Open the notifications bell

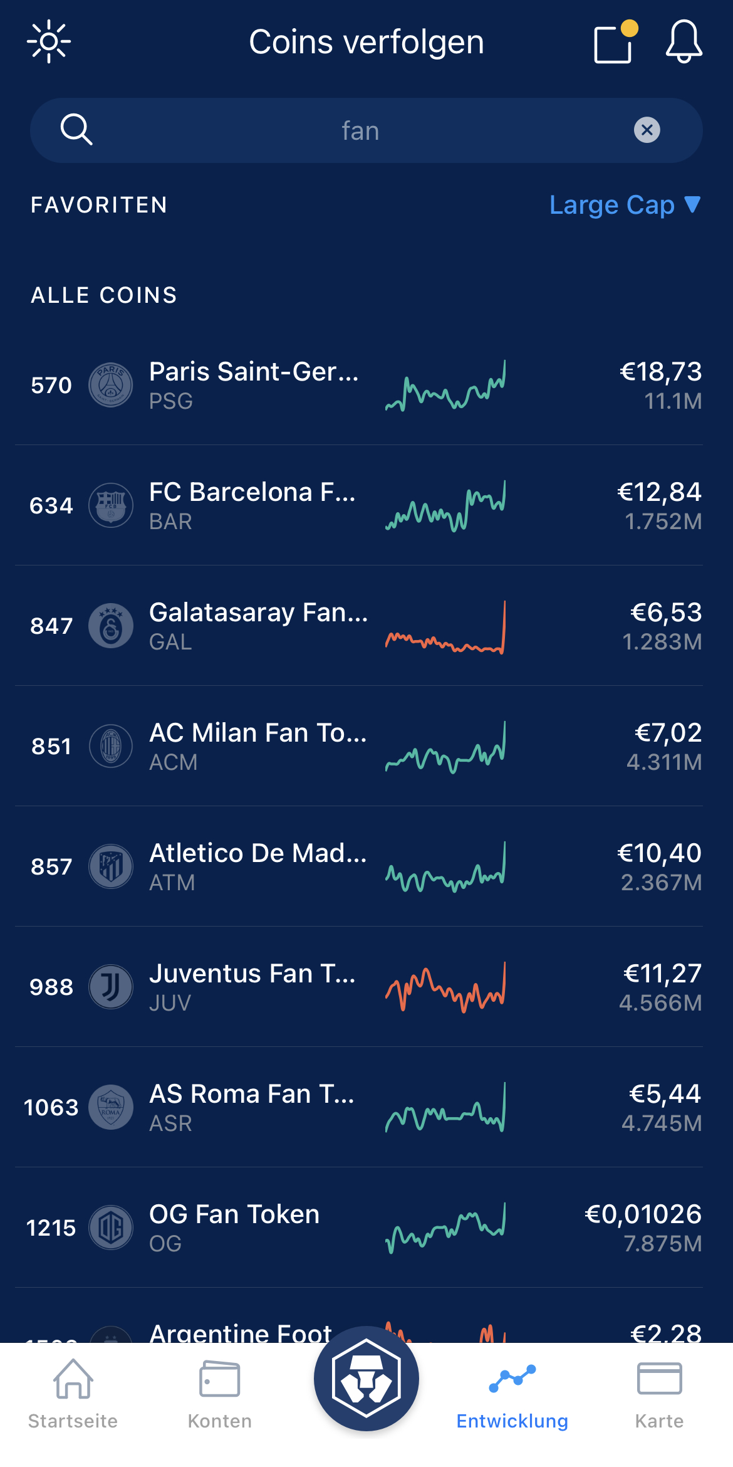(x=684, y=42)
